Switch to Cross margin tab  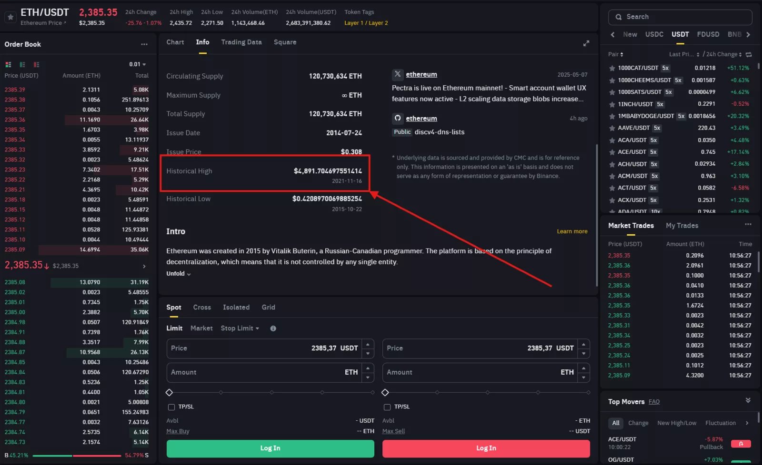[x=202, y=307]
